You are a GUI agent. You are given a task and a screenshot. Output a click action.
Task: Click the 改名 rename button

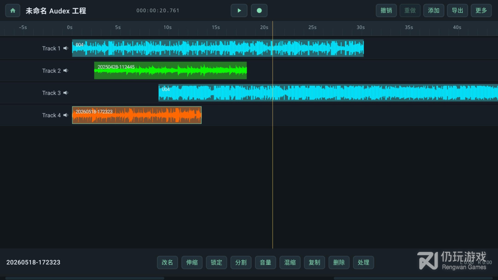coord(167,262)
